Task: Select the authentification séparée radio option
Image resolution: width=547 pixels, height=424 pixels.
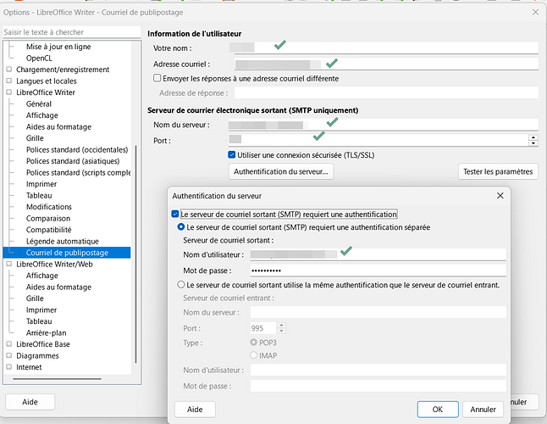Action: point(180,227)
